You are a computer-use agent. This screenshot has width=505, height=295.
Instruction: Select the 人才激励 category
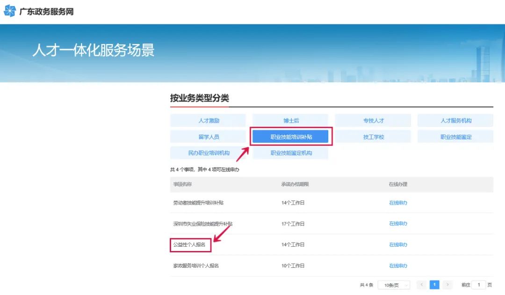208,120
